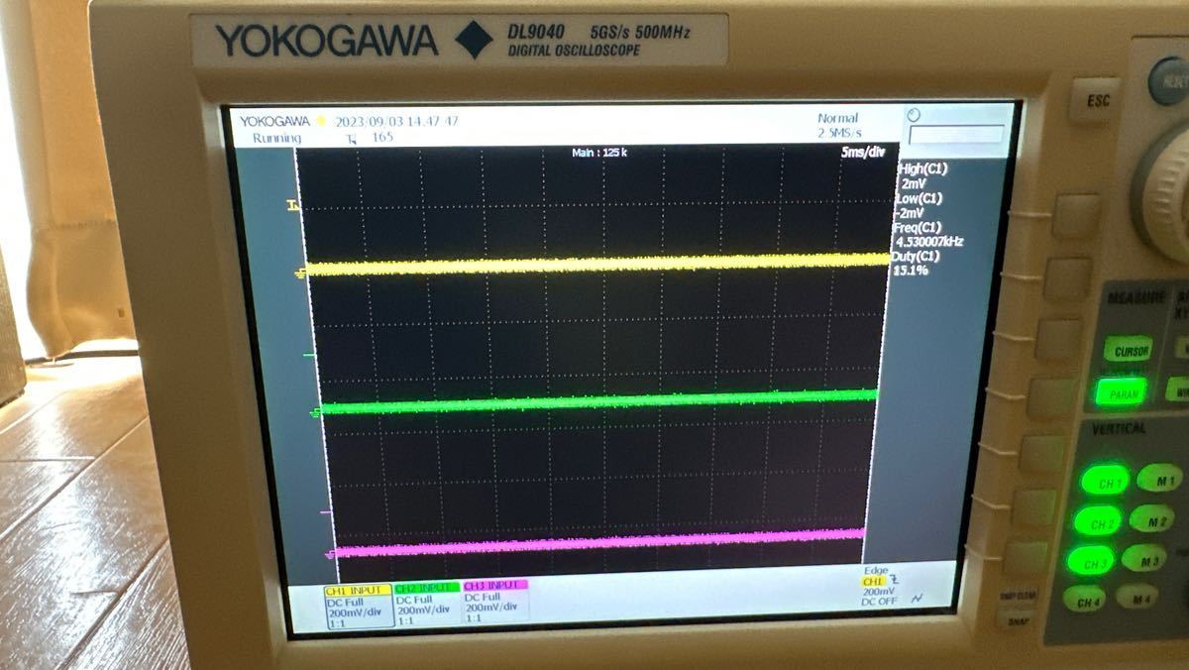1189x670 pixels.
Task: Tap the 2.5MS/s sample rate text
Action: [x=839, y=132]
